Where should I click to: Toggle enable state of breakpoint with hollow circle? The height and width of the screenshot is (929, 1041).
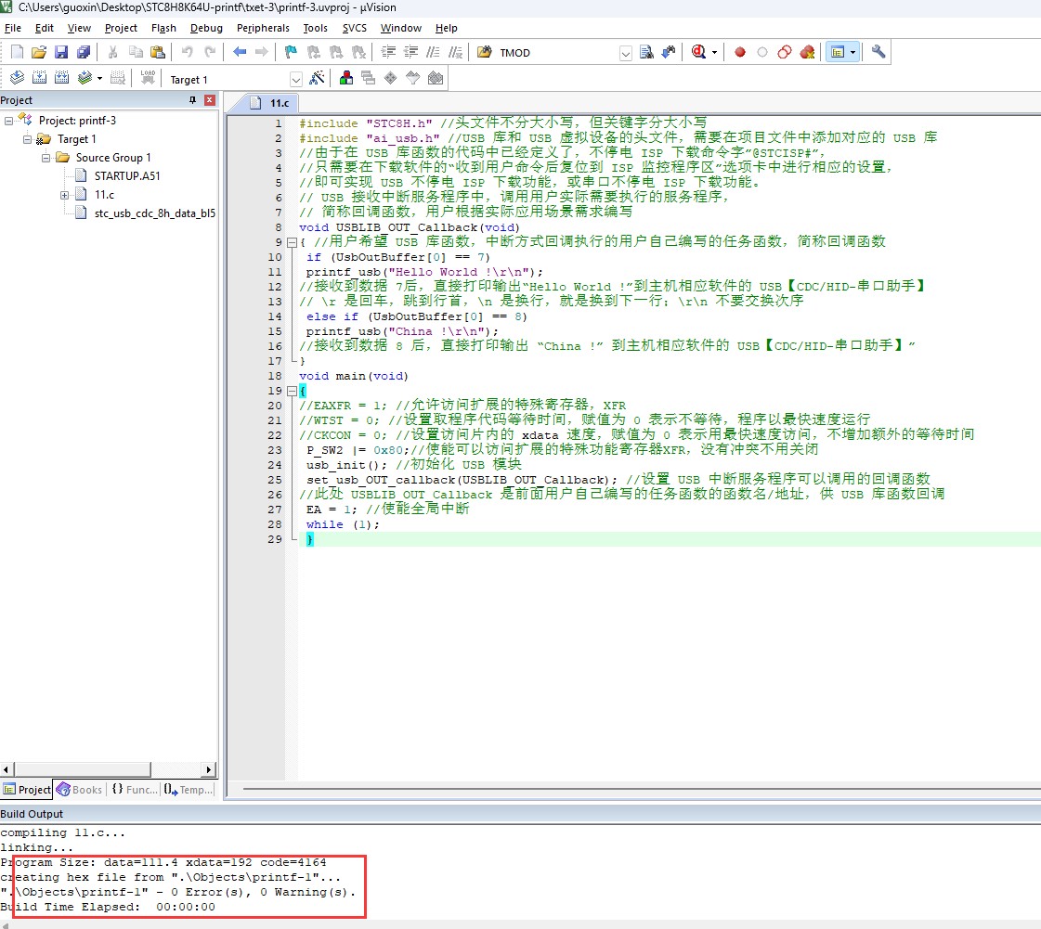(x=762, y=52)
